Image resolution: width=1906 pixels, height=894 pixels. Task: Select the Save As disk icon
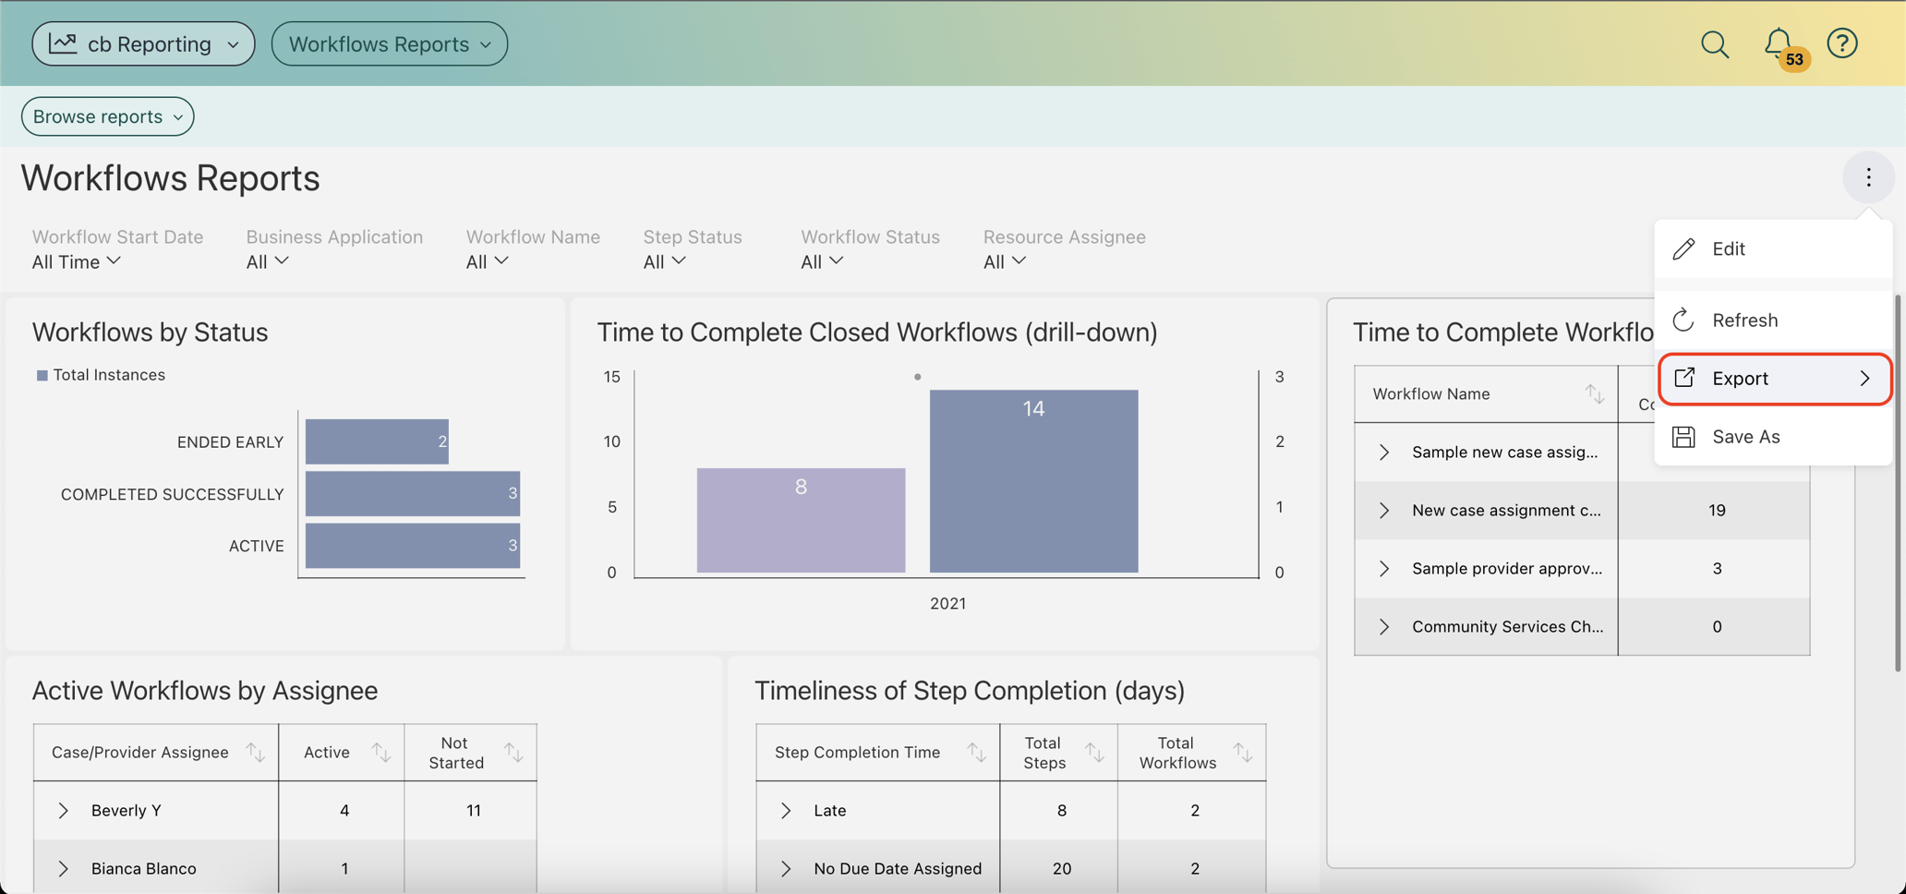tap(1683, 436)
